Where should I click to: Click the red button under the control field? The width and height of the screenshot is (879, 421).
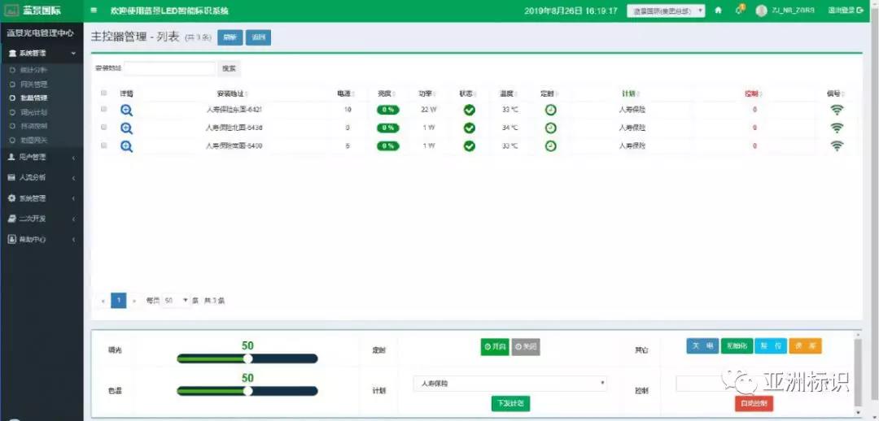coord(754,403)
